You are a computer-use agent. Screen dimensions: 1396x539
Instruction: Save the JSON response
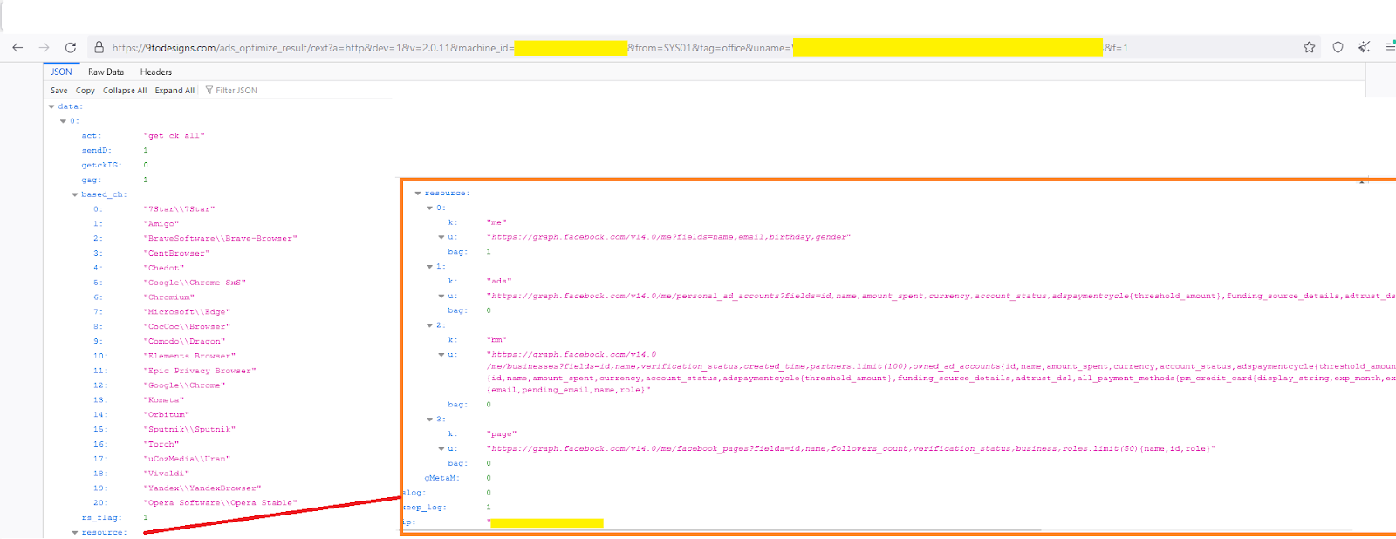(58, 90)
